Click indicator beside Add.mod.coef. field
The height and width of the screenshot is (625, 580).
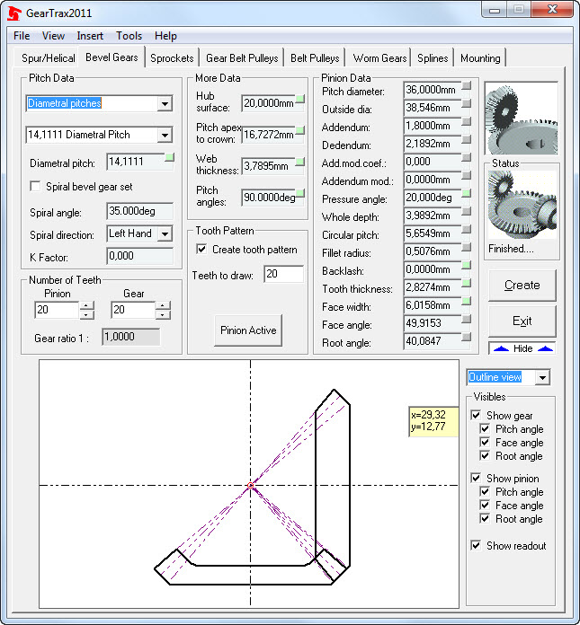(466, 158)
